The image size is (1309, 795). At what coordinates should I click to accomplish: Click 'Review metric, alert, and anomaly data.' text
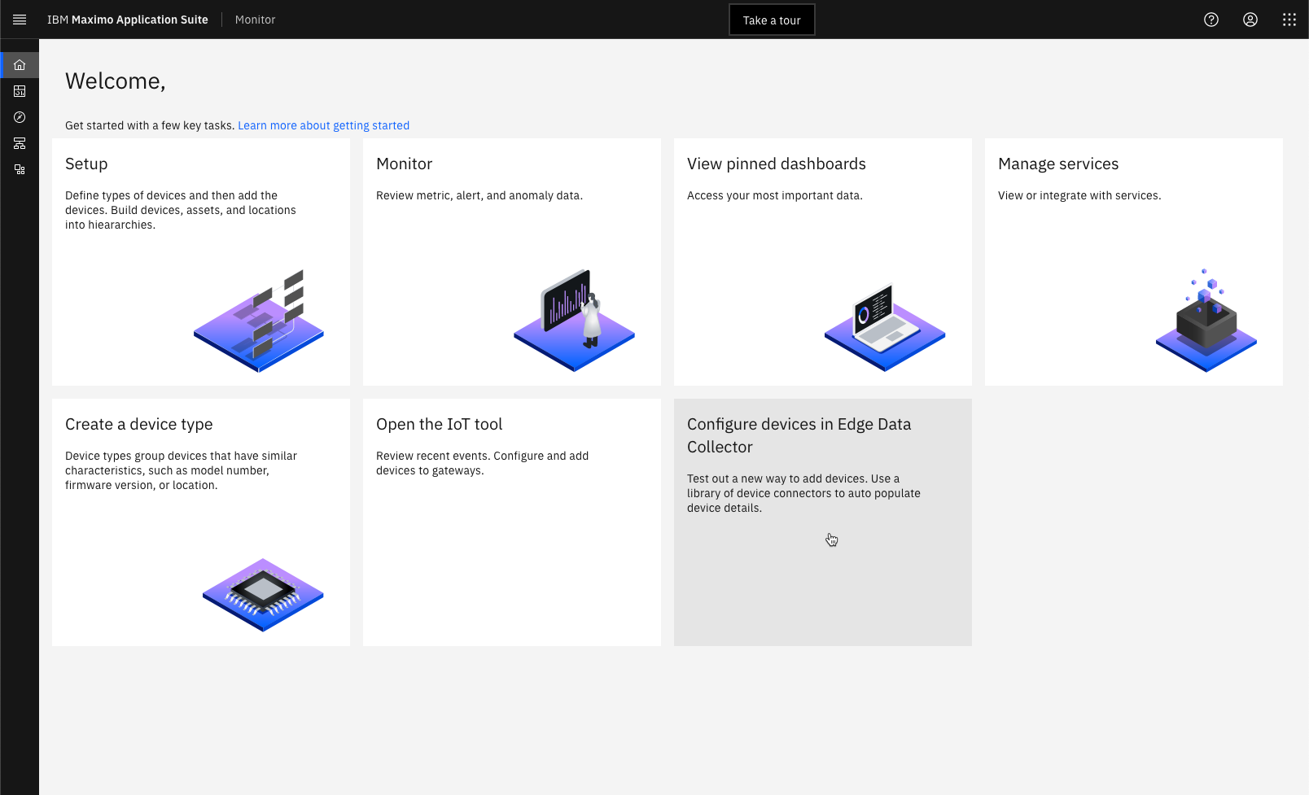click(x=479, y=195)
